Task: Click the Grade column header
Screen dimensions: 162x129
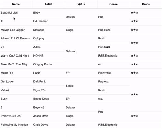Action: pyautogui.click(x=146, y=4)
